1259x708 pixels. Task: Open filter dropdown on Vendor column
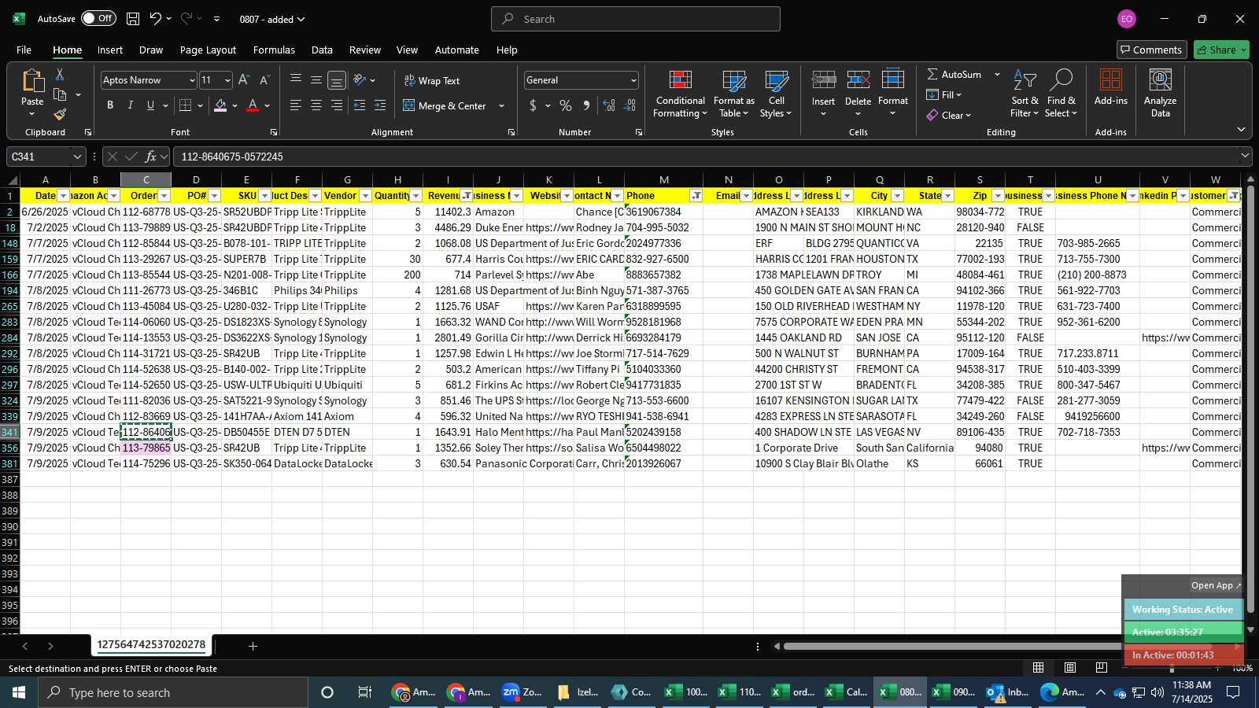click(x=366, y=196)
